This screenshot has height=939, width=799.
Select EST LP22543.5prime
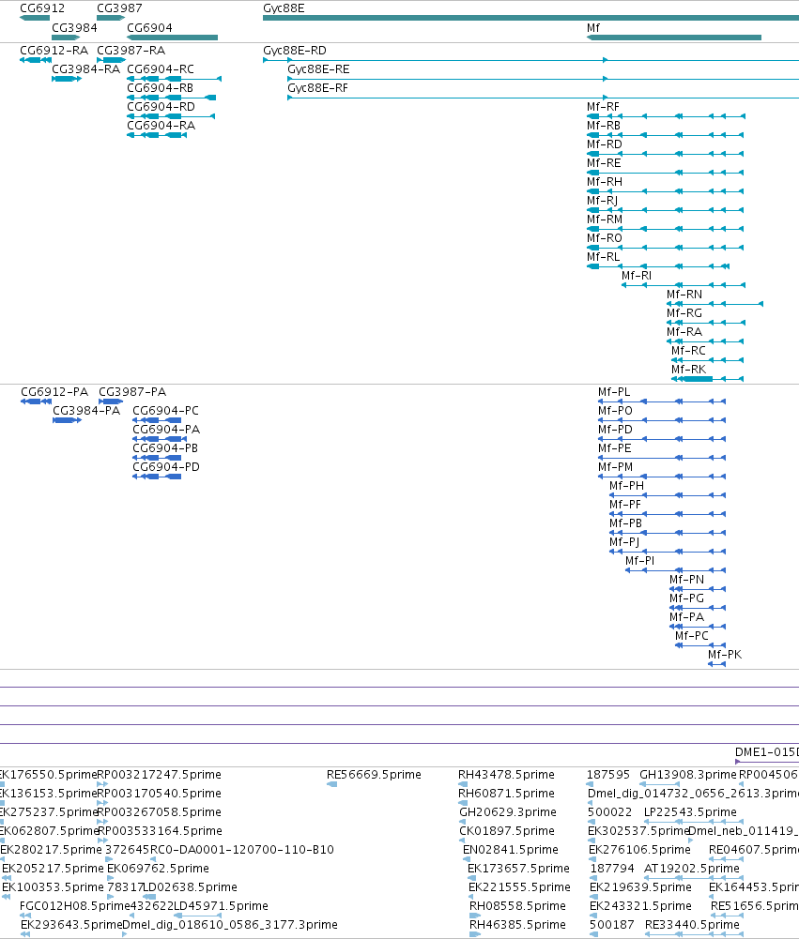[690, 812]
